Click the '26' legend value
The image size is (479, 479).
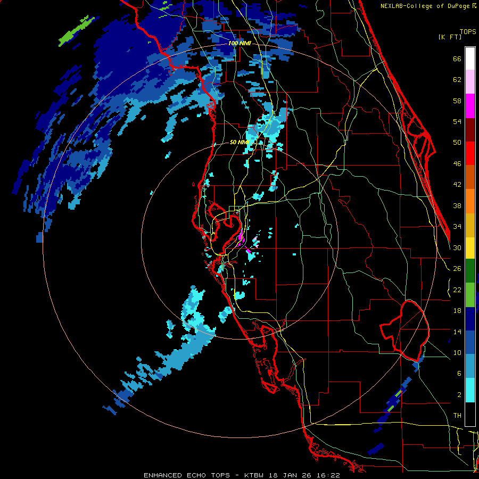point(457,269)
